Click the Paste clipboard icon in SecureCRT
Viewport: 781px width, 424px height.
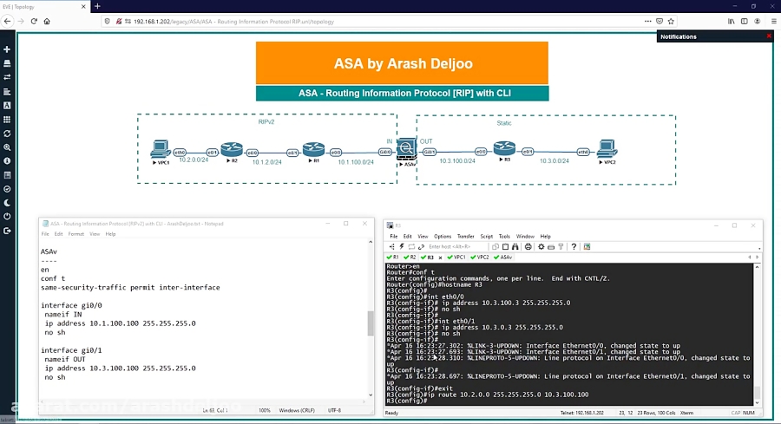(x=505, y=247)
